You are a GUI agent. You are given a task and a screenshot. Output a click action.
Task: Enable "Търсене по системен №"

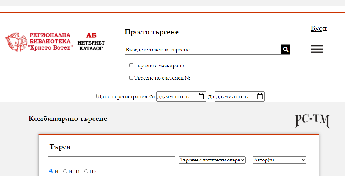[x=131, y=77]
